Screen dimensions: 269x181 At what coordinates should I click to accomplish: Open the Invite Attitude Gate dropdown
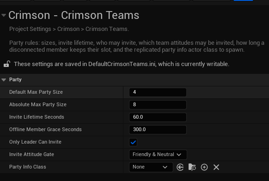[158, 155]
